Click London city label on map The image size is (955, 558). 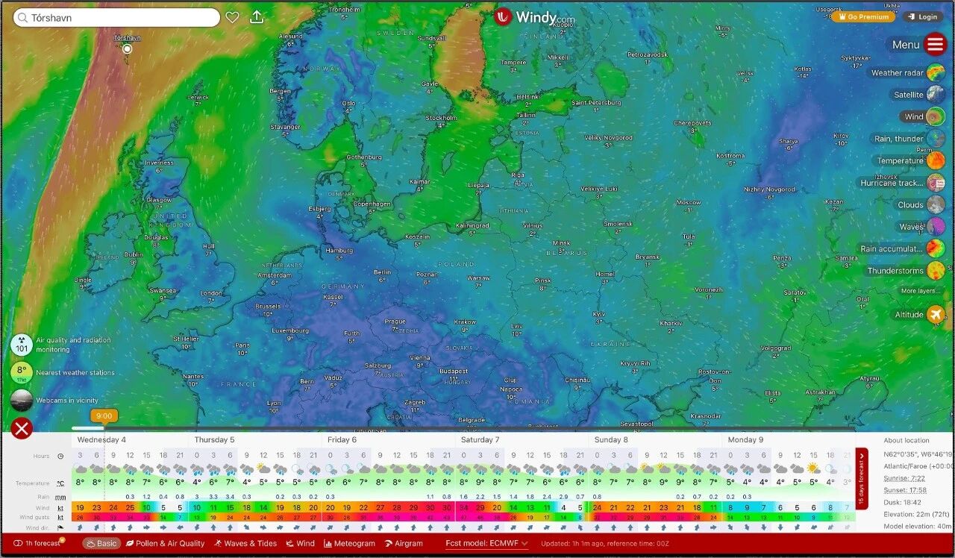point(212,293)
